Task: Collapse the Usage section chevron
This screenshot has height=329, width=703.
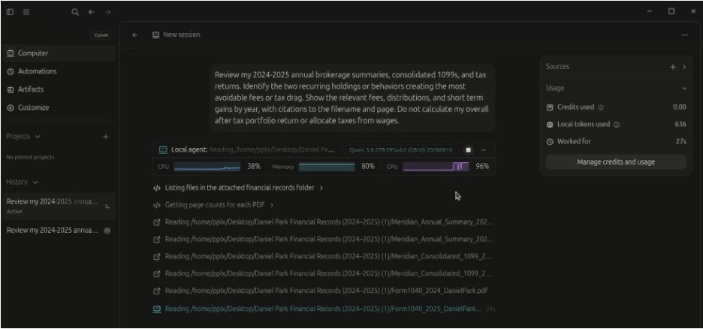Action: pyautogui.click(x=684, y=89)
